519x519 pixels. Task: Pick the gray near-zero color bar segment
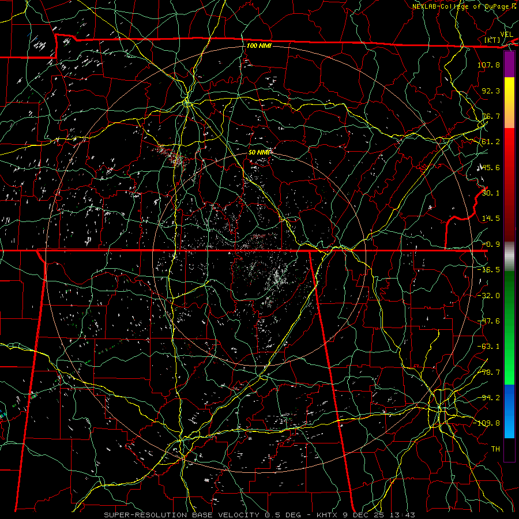pyautogui.click(x=509, y=257)
